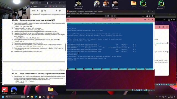Rotate the PDF document
The width and height of the screenshot is (177, 99).
pyautogui.click(x=45, y=11)
